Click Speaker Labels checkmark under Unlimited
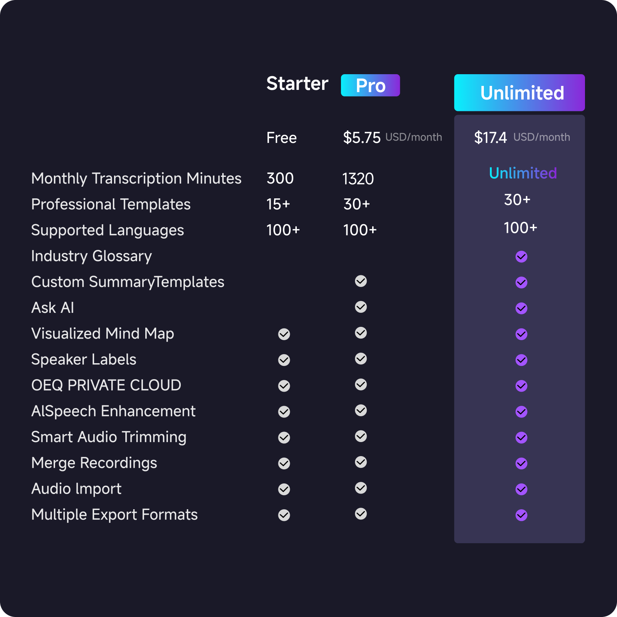This screenshot has width=617, height=617. [521, 360]
